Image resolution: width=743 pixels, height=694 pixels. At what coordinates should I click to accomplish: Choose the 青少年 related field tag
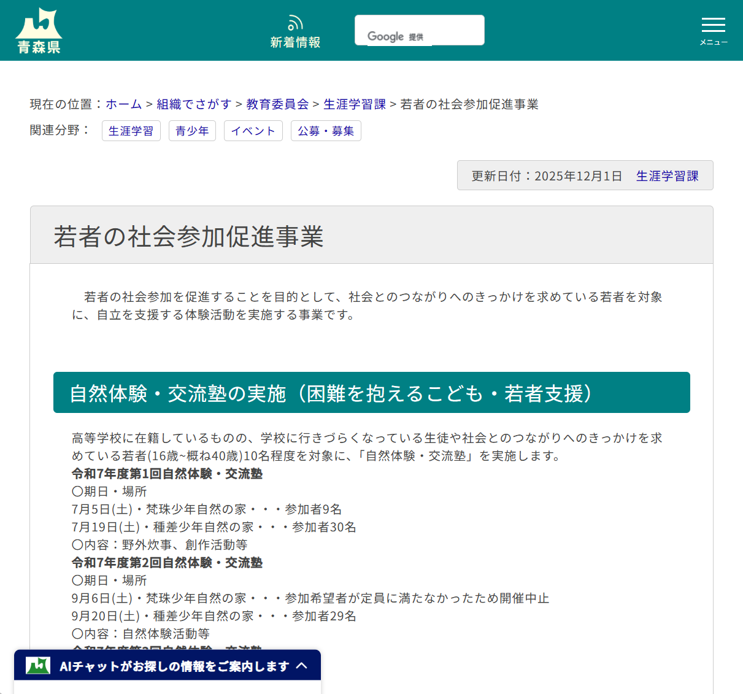[x=192, y=131]
